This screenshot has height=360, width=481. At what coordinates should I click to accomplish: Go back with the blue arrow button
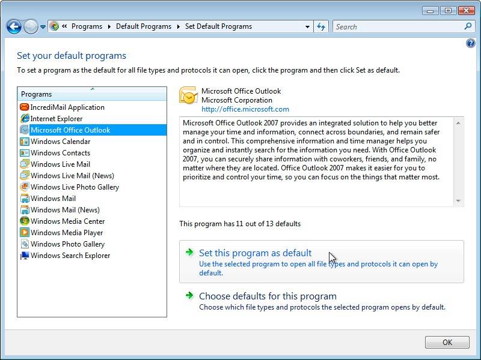point(14,26)
